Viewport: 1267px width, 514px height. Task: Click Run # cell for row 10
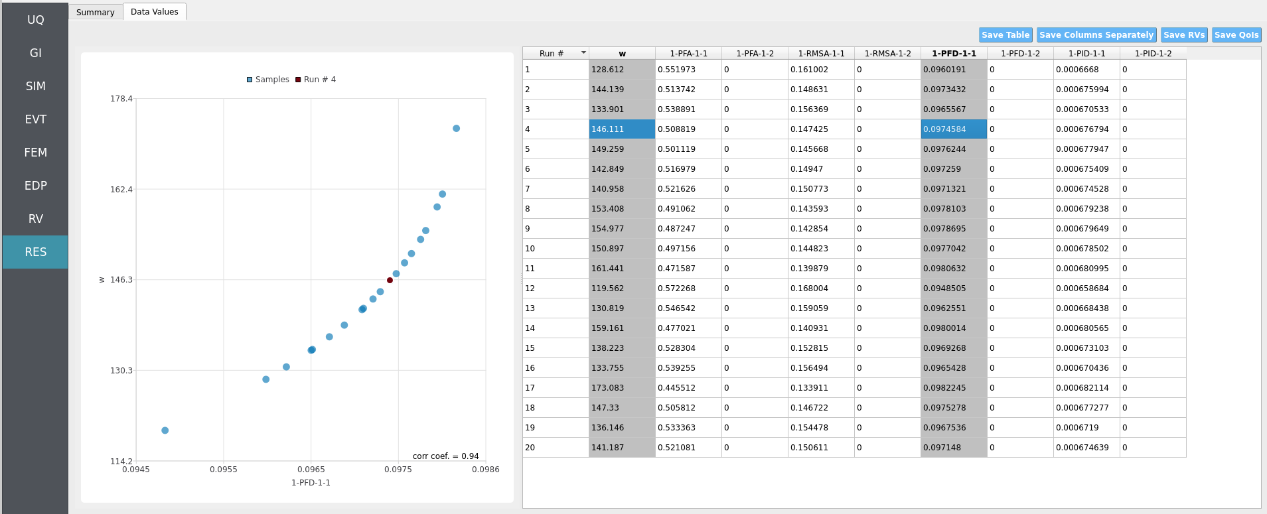[x=556, y=249]
